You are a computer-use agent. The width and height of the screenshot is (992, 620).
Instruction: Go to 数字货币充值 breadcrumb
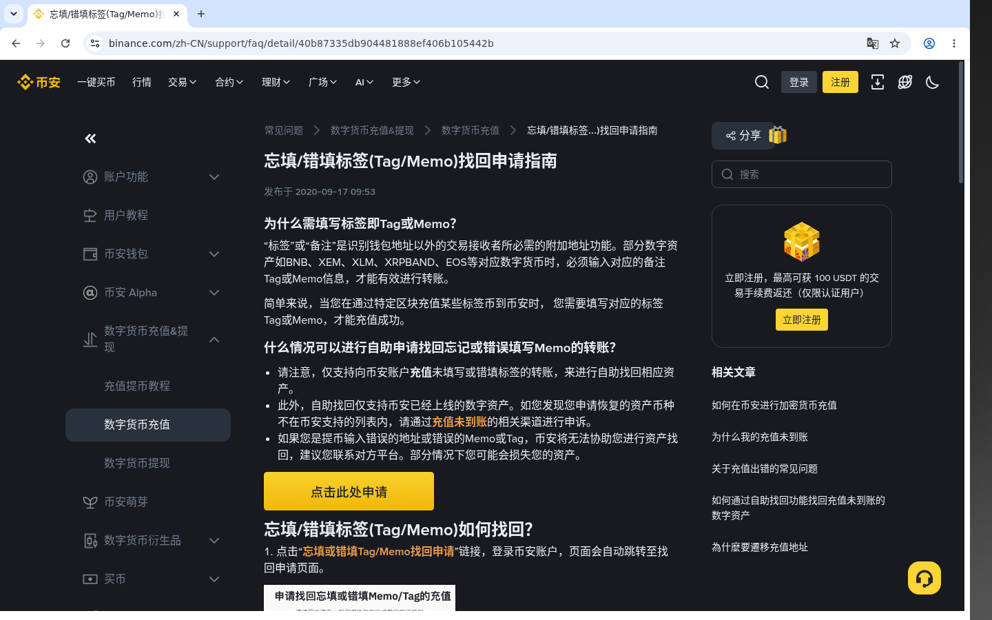pos(471,130)
